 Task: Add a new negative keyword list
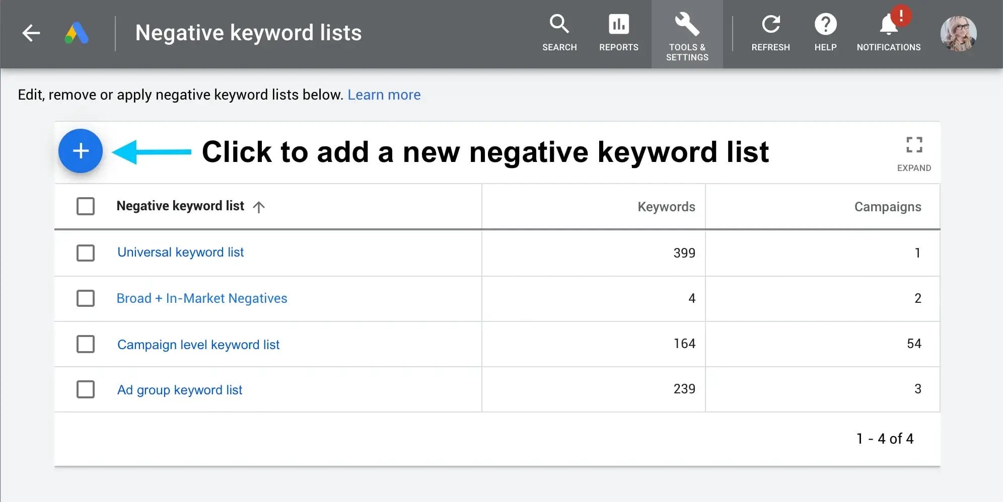click(x=81, y=151)
